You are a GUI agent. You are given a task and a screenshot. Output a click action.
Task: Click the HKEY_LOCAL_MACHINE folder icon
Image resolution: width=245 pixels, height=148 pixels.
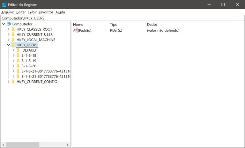[13, 40]
